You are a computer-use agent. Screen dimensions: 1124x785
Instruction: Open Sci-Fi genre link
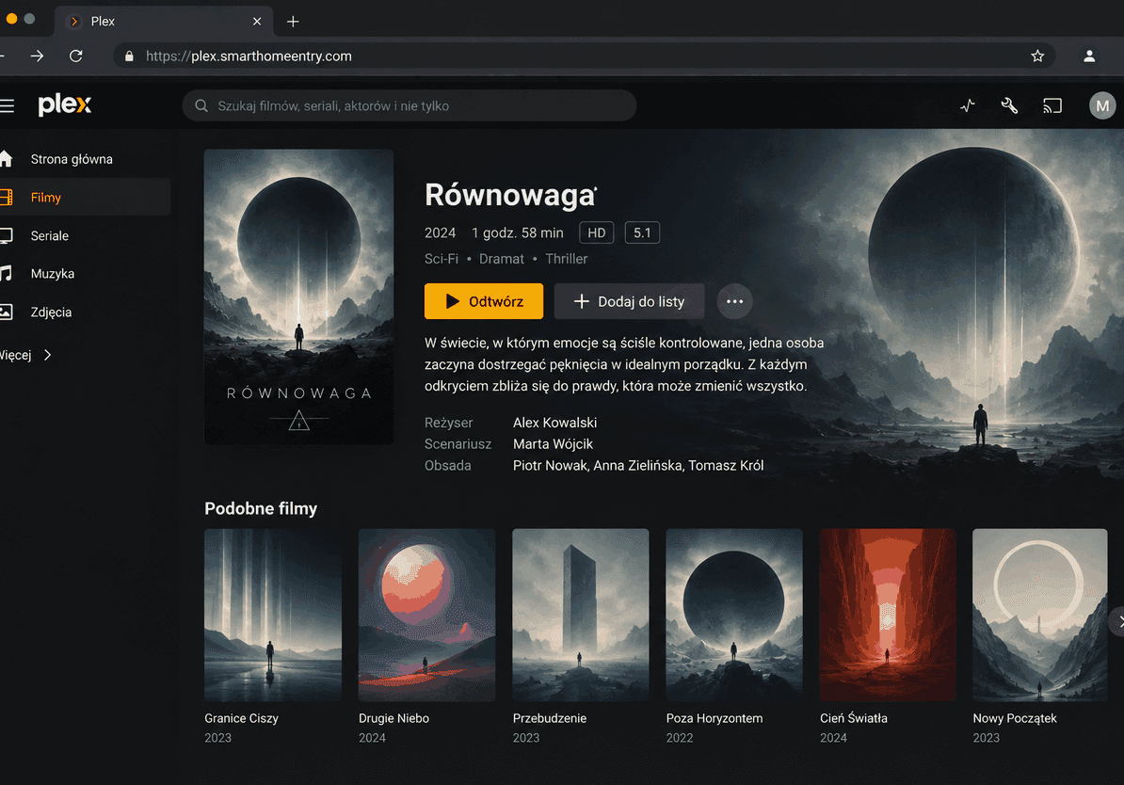pyautogui.click(x=442, y=259)
